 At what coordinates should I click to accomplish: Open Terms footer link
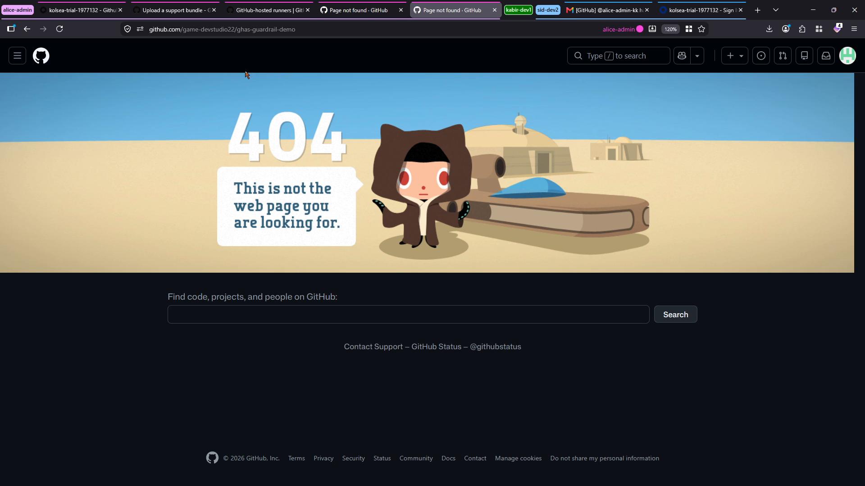pyautogui.click(x=296, y=458)
